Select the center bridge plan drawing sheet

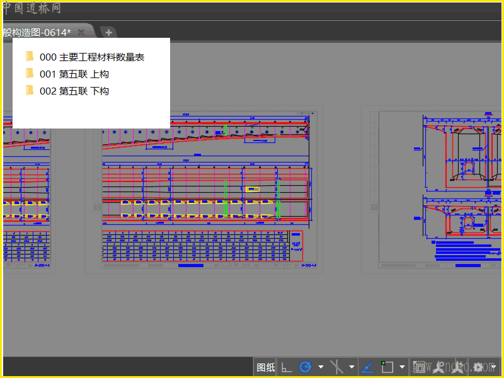click(203, 190)
